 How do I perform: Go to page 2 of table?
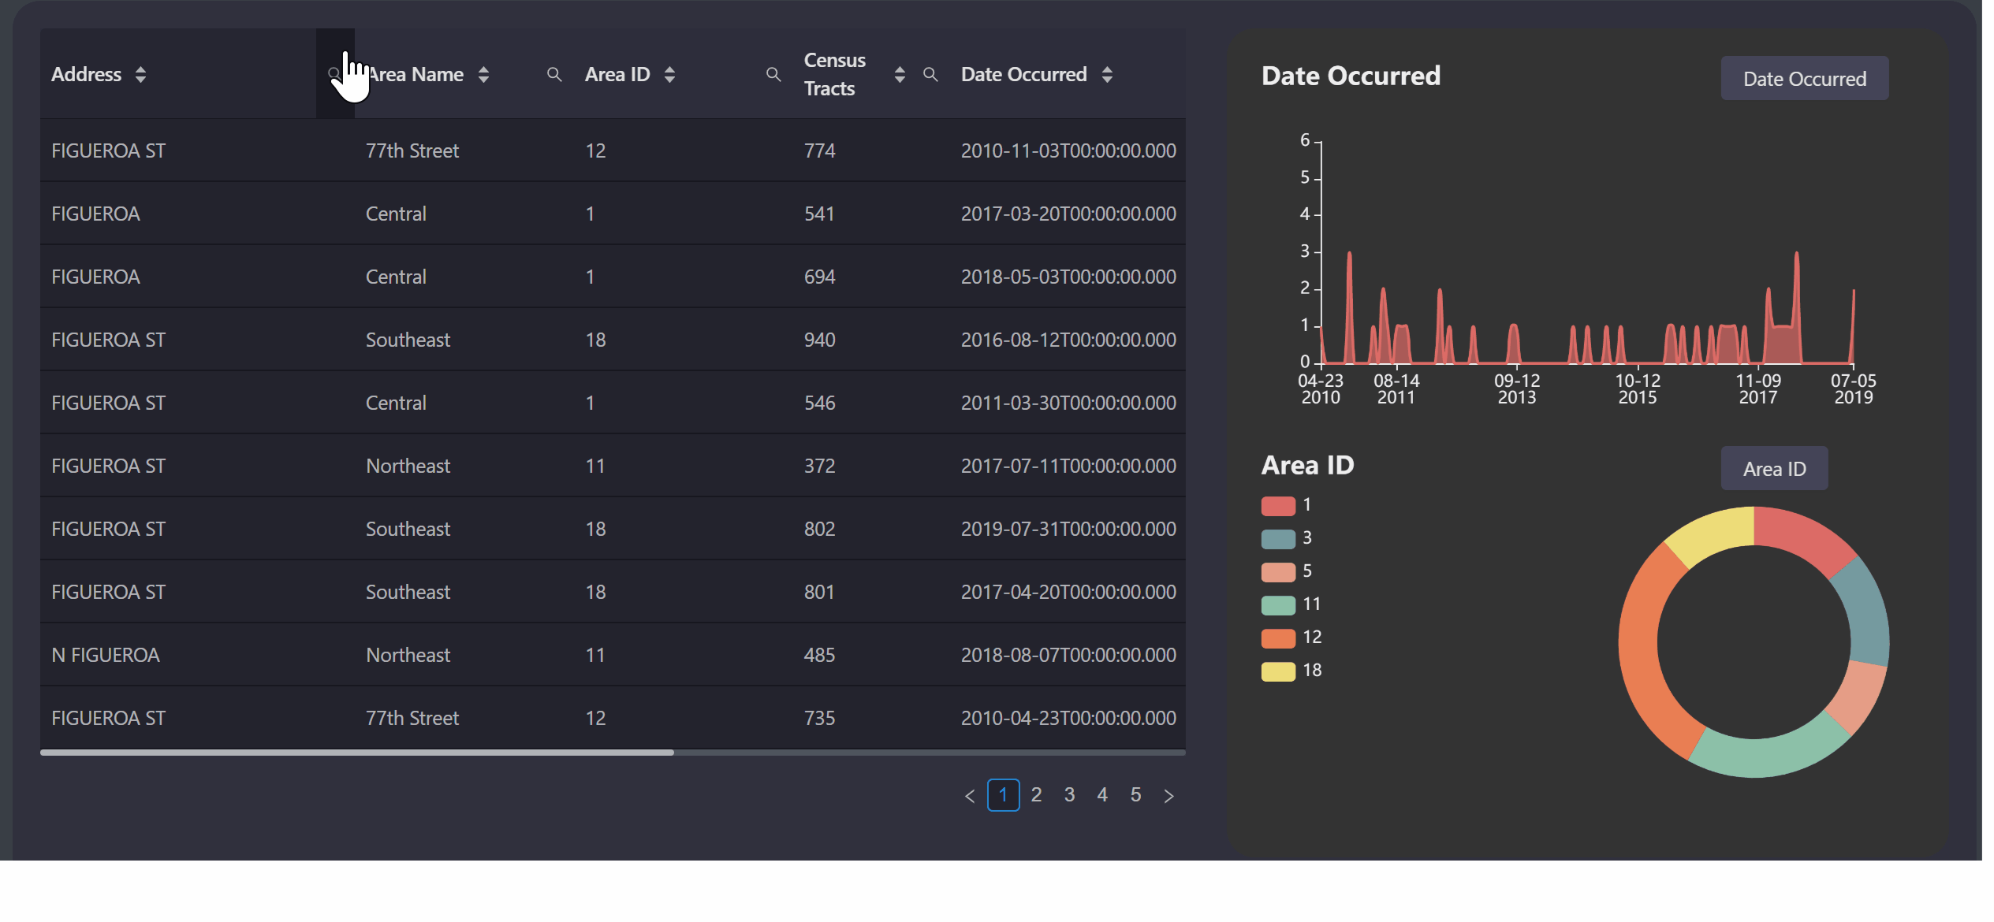click(1036, 795)
